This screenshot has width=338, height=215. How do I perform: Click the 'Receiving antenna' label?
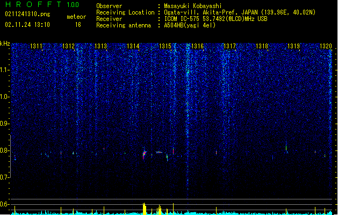click(x=124, y=25)
